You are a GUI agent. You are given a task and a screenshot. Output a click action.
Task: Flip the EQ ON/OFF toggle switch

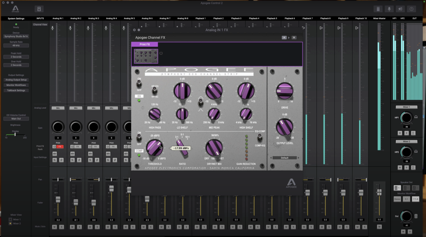click(x=139, y=84)
